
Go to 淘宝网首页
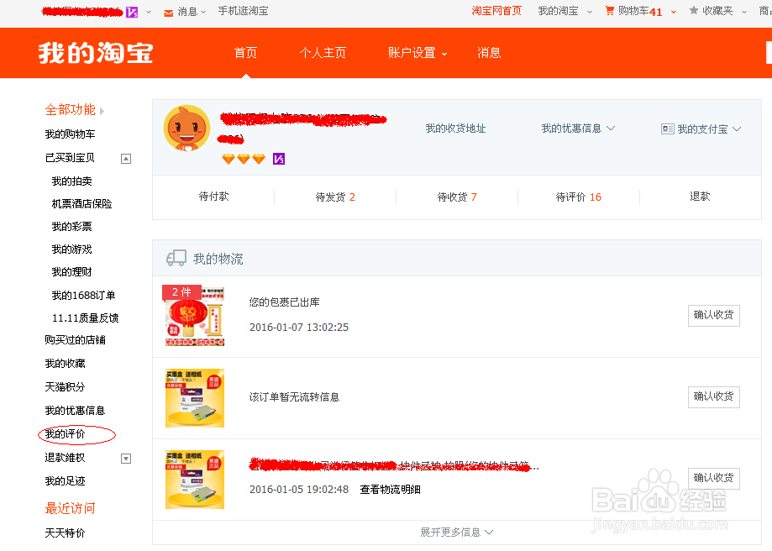click(x=496, y=11)
